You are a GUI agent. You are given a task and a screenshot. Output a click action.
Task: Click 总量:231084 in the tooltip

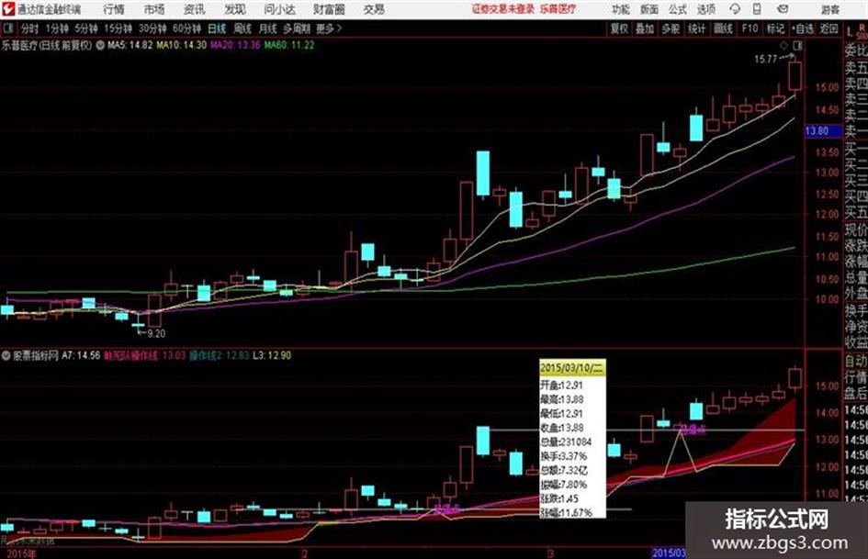tap(566, 442)
